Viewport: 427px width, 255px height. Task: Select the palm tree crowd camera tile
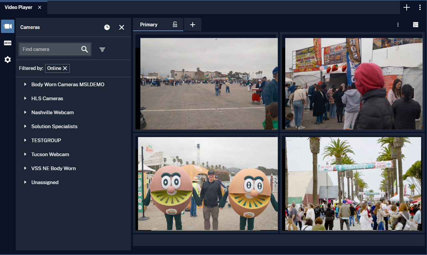tap(353, 183)
